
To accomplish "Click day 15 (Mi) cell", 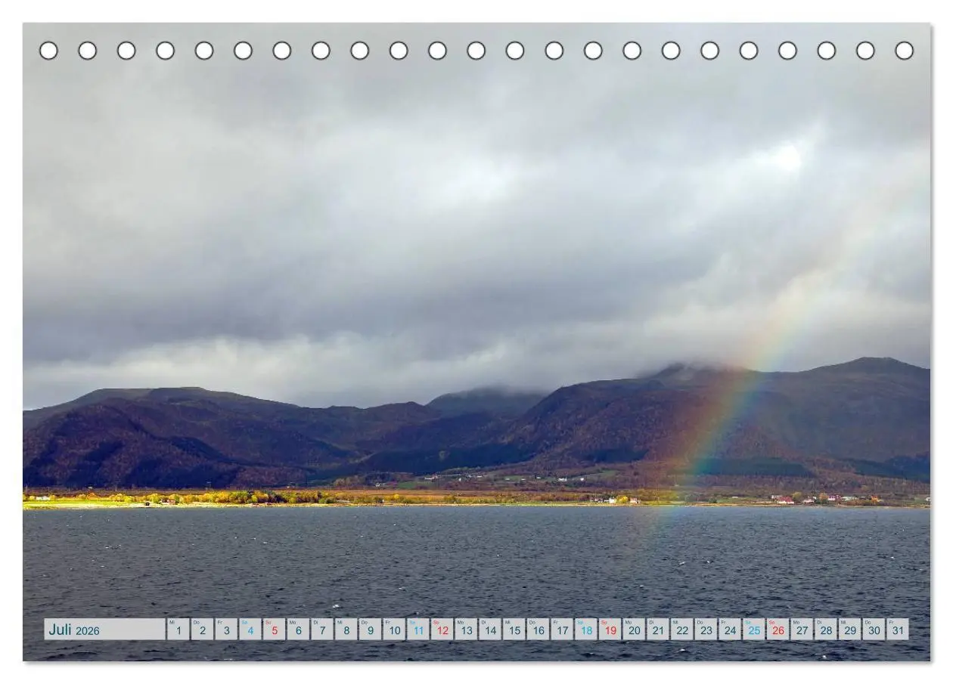I will pos(514,629).
